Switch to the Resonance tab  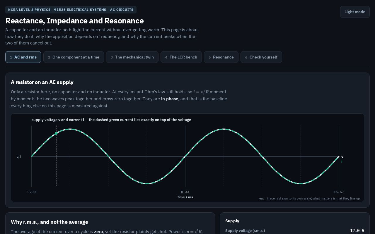(x=221, y=57)
